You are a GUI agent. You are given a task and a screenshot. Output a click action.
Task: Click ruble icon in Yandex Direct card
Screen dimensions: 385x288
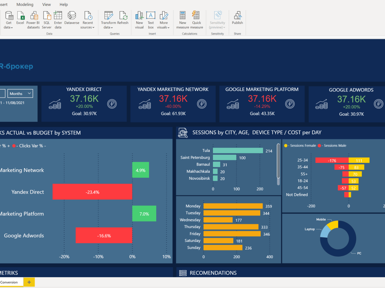click(112, 104)
